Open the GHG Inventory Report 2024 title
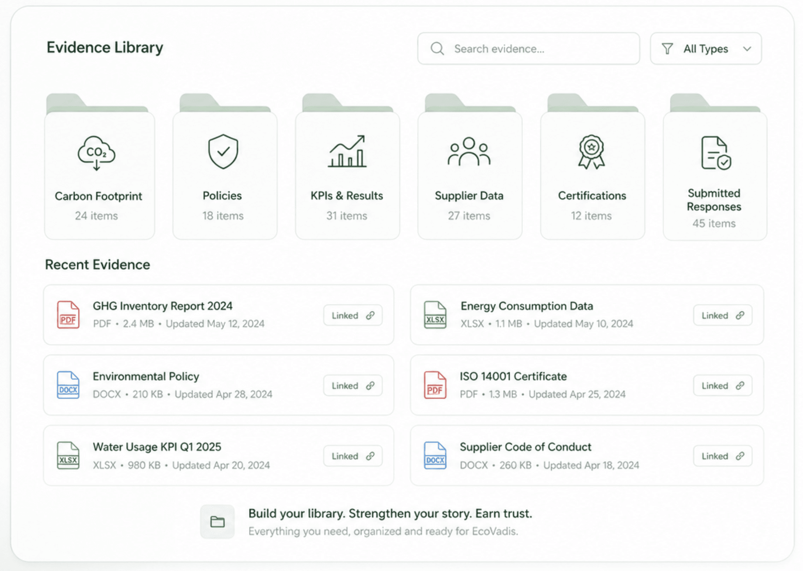This screenshot has width=803, height=571. coord(162,306)
